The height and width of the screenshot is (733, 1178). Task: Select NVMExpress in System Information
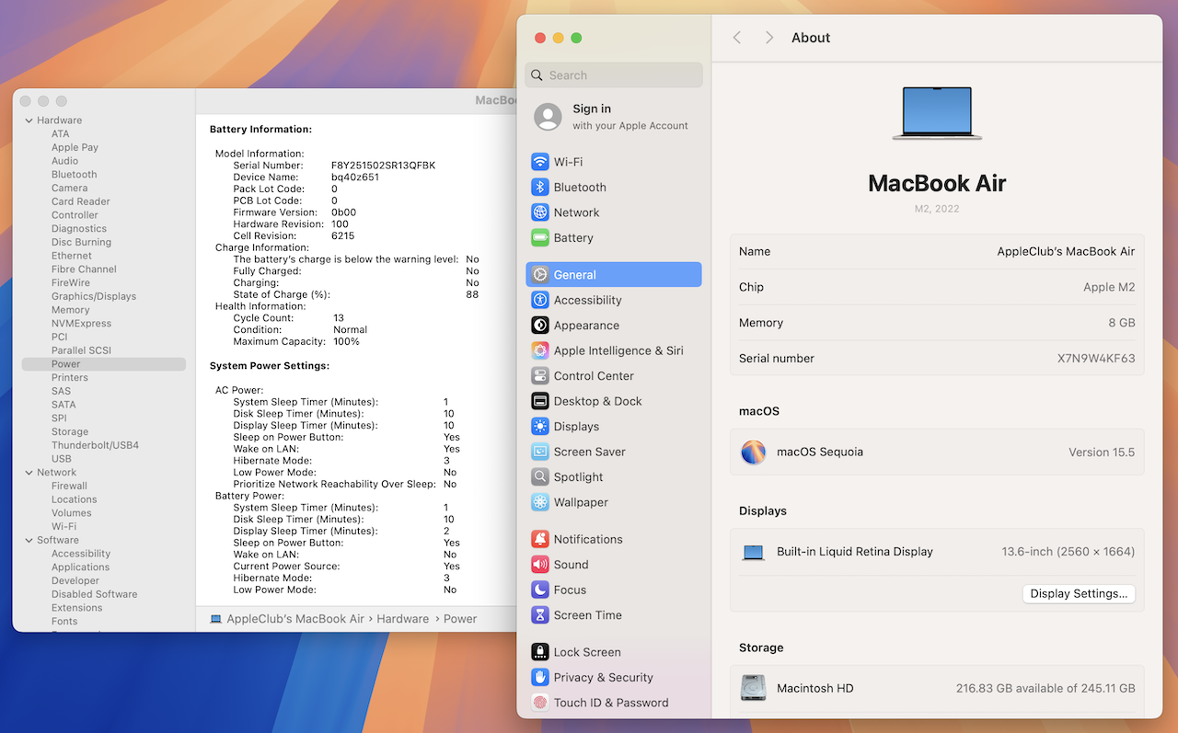point(82,324)
